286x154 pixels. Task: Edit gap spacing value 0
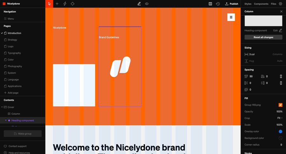[250, 89]
